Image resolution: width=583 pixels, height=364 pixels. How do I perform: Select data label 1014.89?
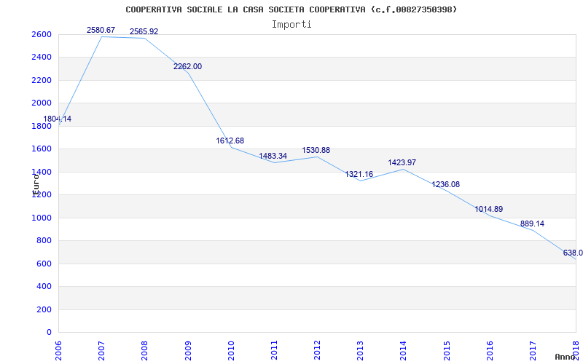click(488, 209)
